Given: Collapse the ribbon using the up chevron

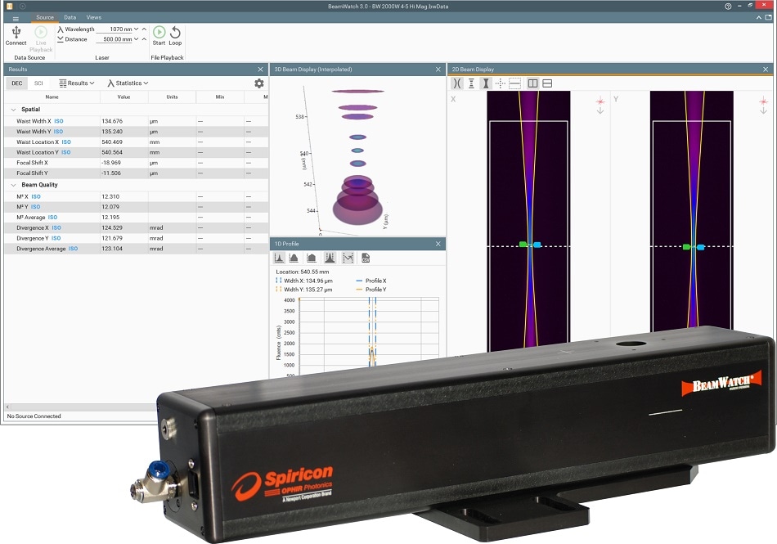Looking at the screenshot, I should tap(759, 17).
